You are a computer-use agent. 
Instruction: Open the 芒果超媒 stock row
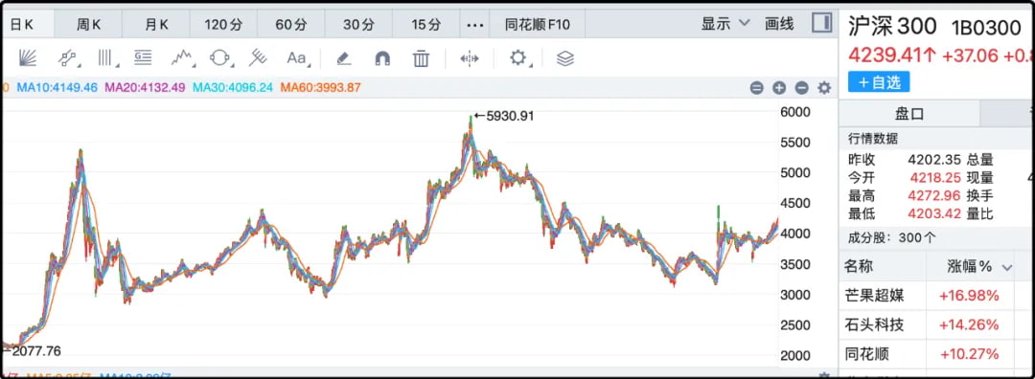tap(937, 296)
